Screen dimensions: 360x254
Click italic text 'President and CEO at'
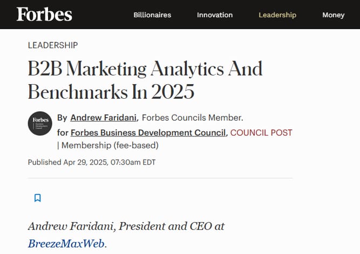172,226
